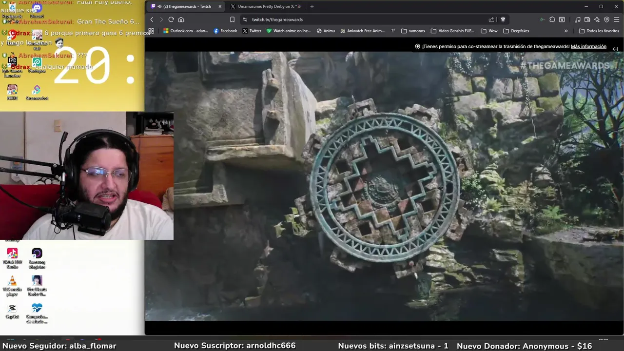Click Nuevo Donador: Anonymous - $16 text
Viewport: 624px width, 351px height.
click(x=525, y=346)
